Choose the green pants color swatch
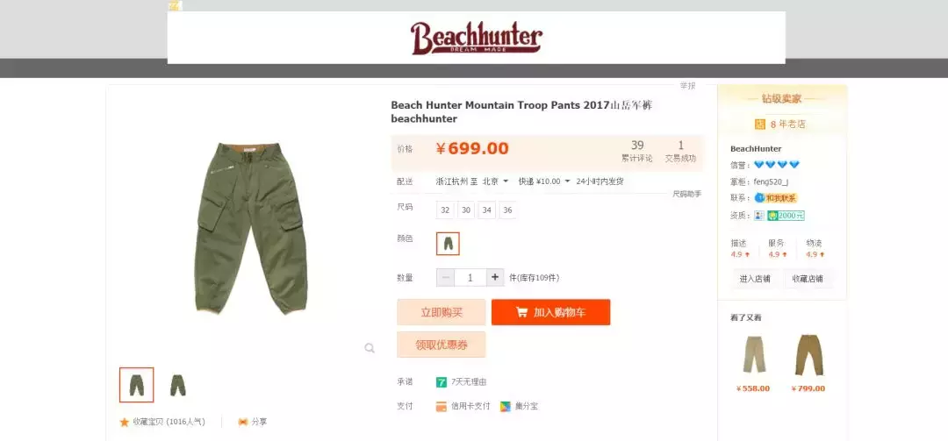Image resolution: width=948 pixels, height=441 pixels. pos(448,244)
